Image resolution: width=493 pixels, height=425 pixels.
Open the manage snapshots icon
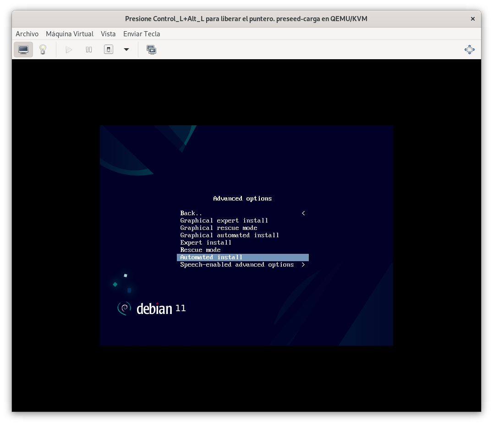point(152,50)
